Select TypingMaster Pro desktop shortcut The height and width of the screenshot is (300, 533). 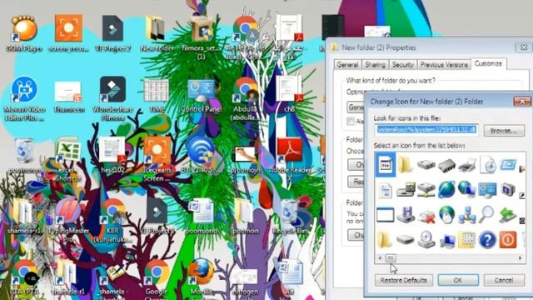coord(68,219)
